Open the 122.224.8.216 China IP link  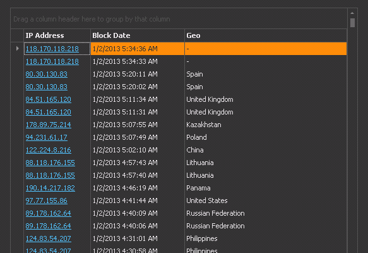click(x=49, y=151)
